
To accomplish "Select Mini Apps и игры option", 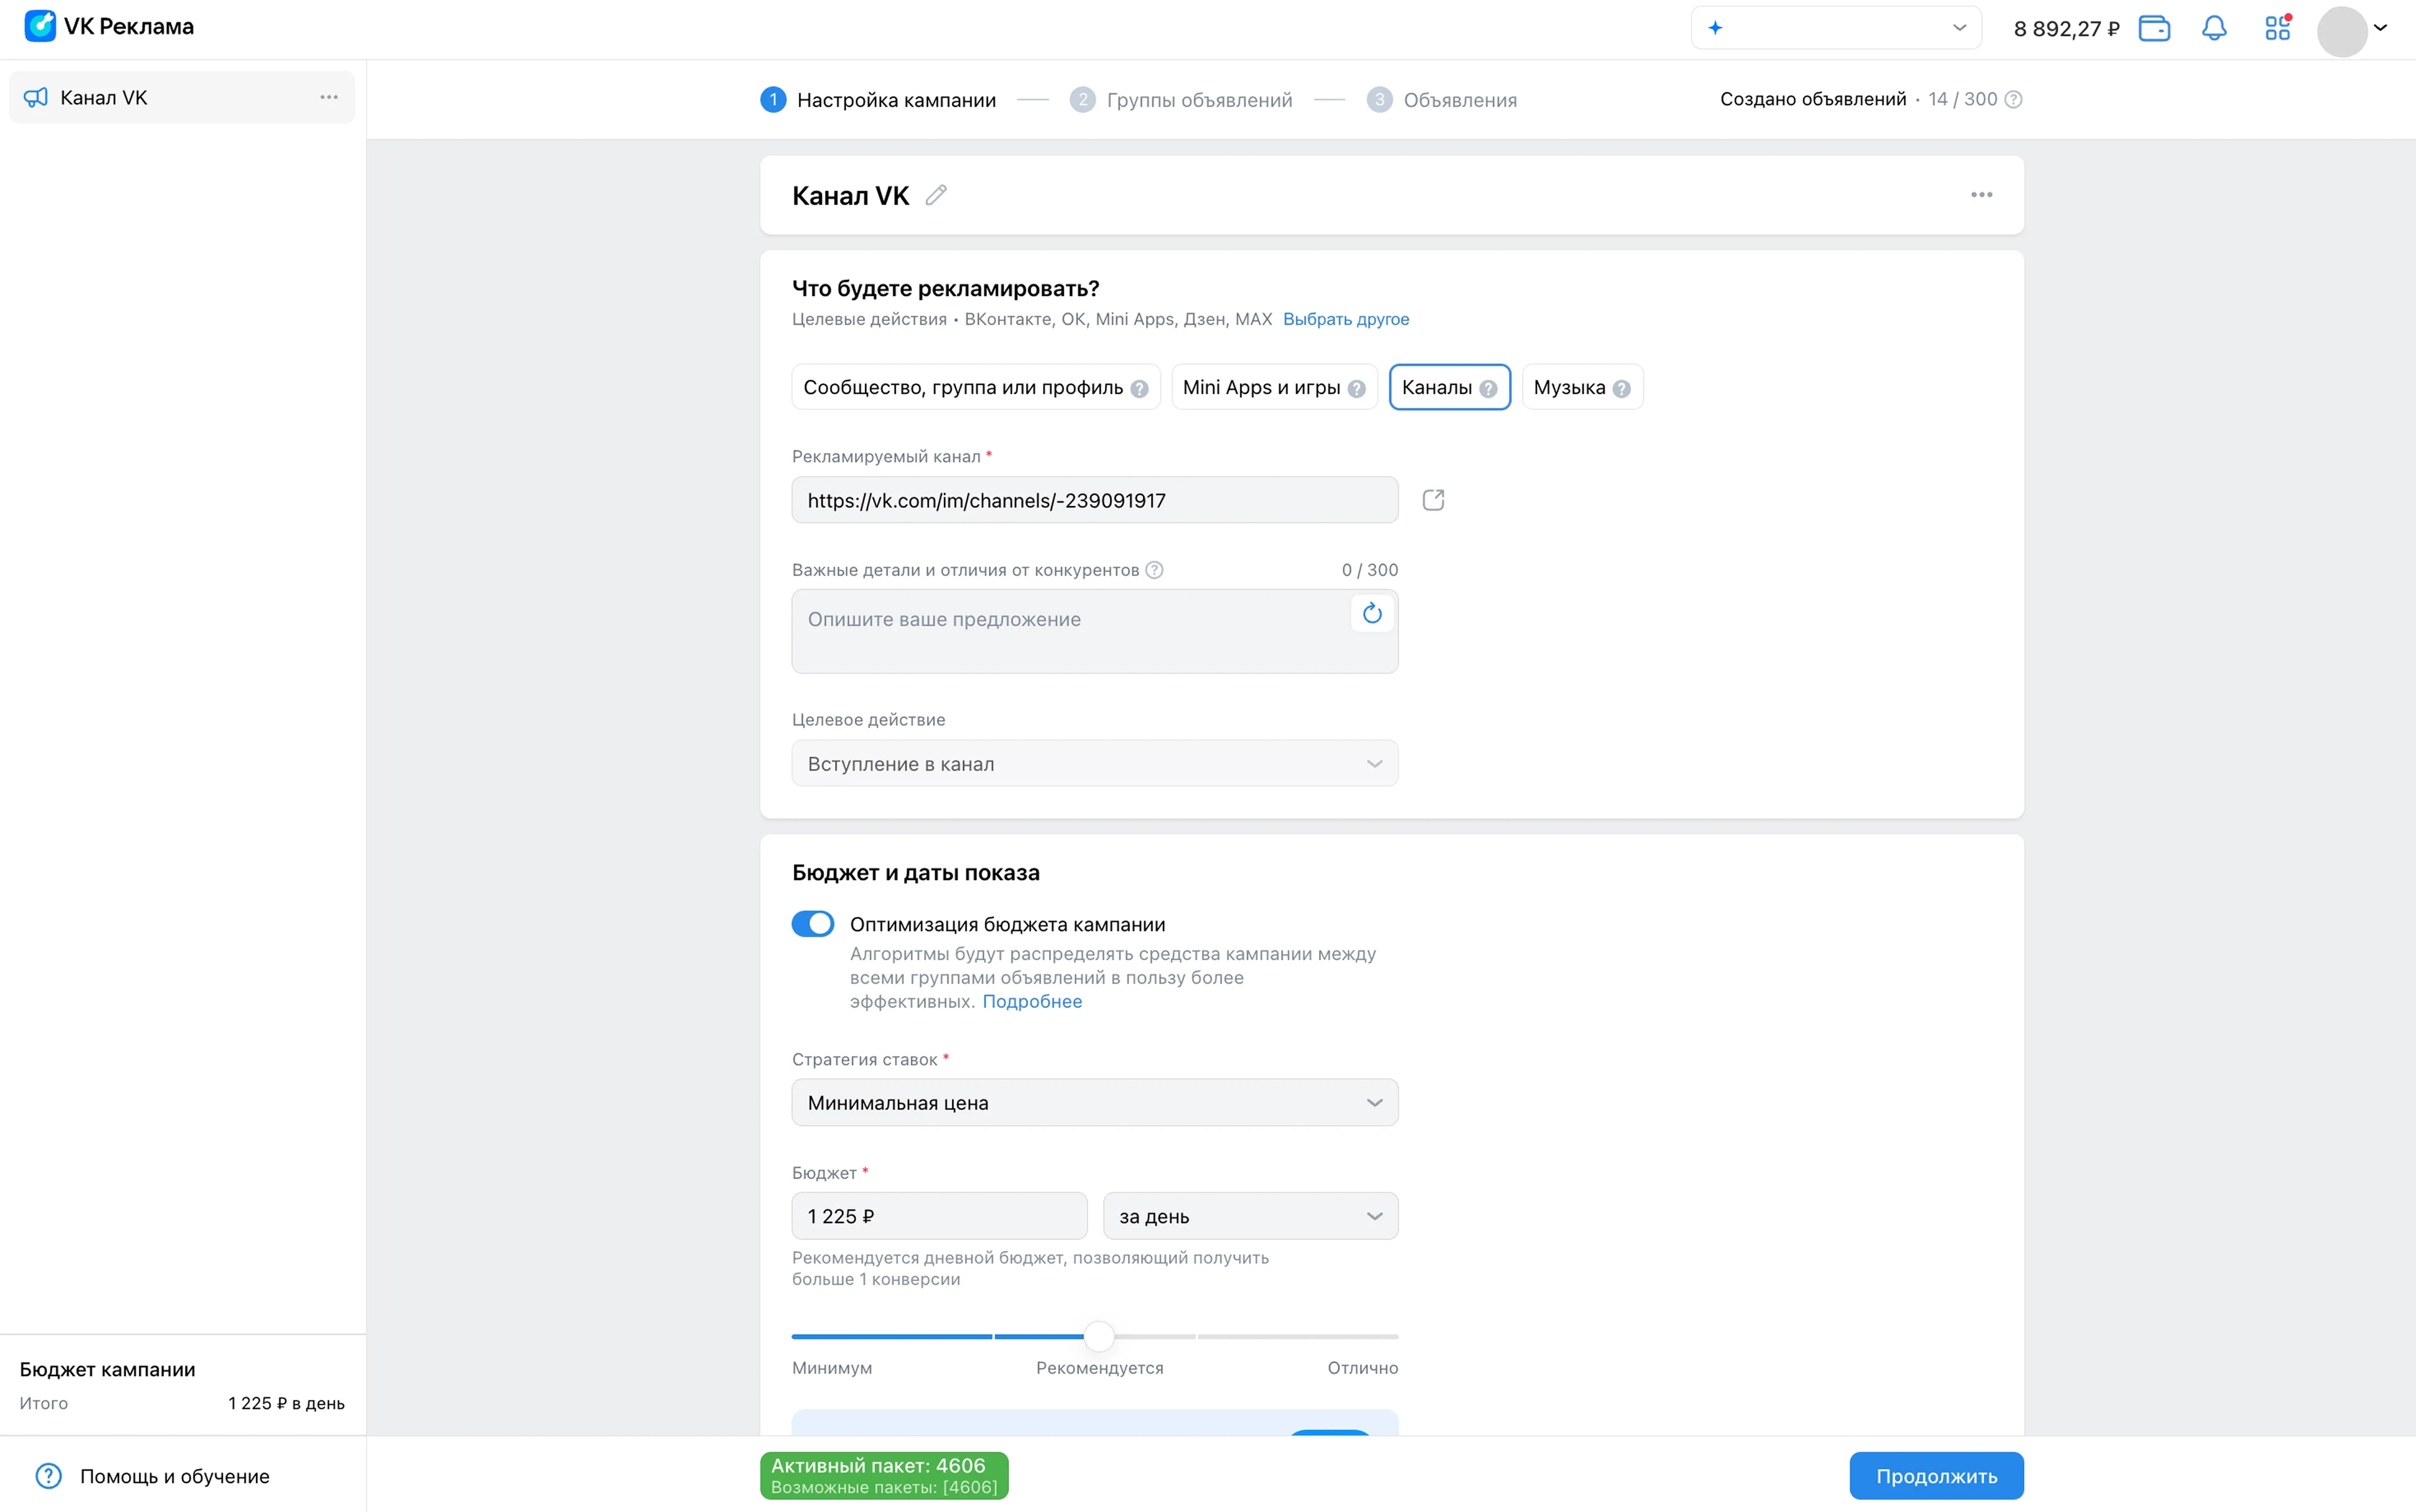I will pyautogui.click(x=1274, y=387).
